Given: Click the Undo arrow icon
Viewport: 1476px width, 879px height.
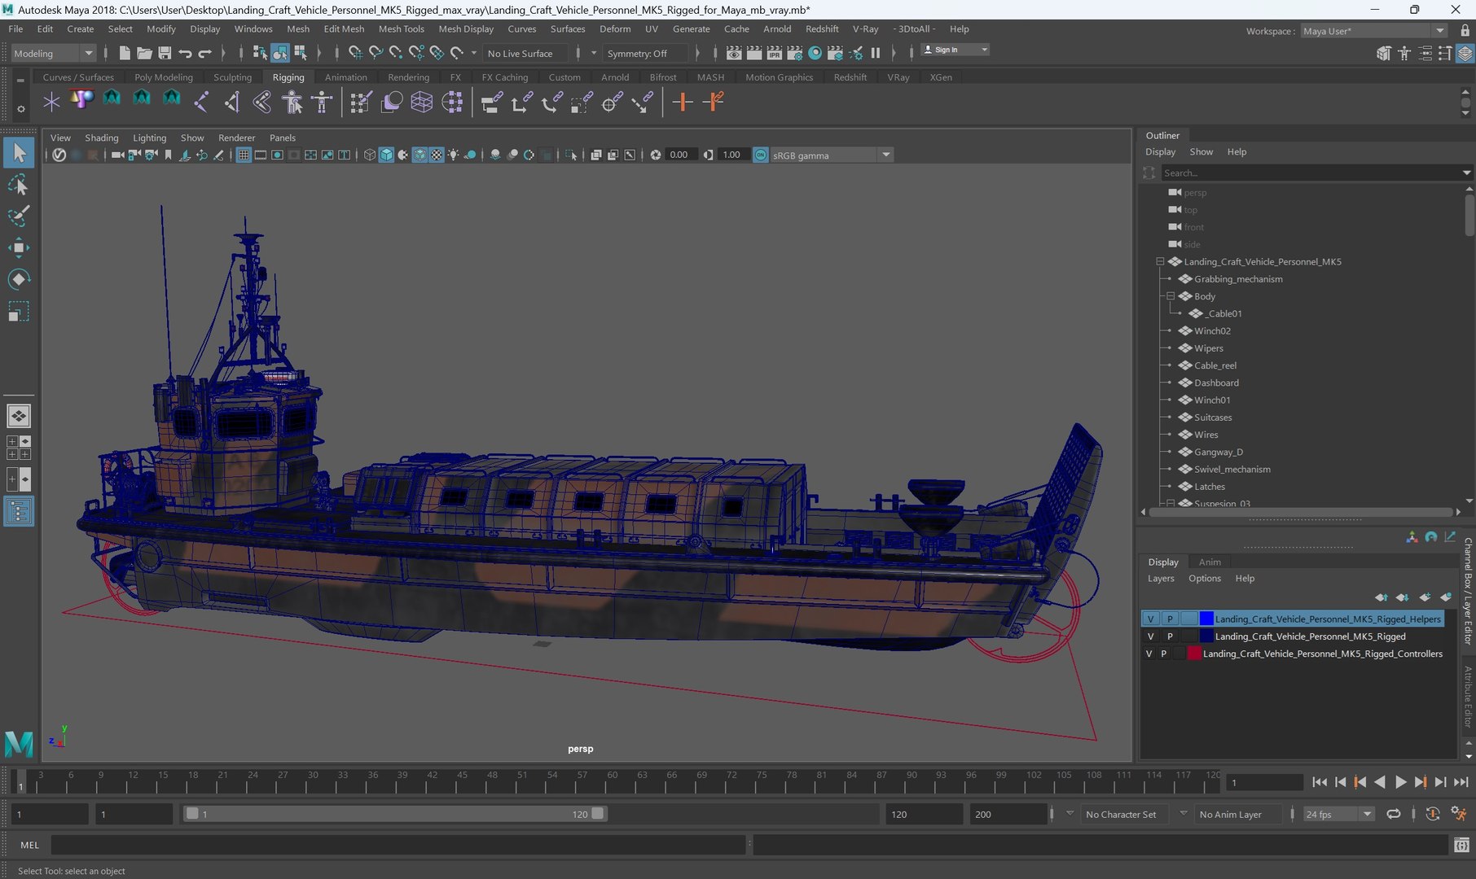Looking at the screenshot, I should pyautogui.click(x=185, y=53).
